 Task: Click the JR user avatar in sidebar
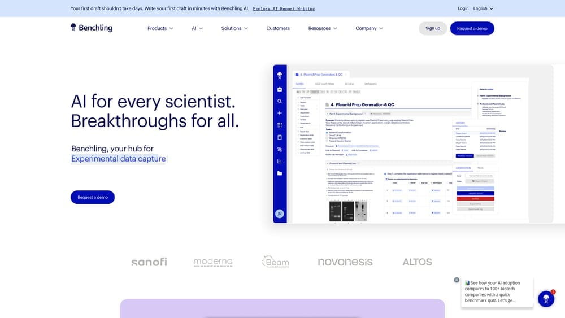click(x=280, y=214)
